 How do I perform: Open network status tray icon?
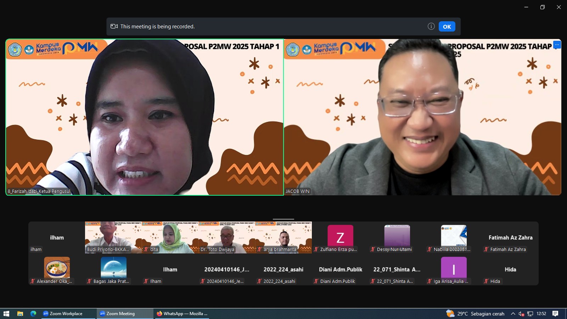(x=530, y=314)
